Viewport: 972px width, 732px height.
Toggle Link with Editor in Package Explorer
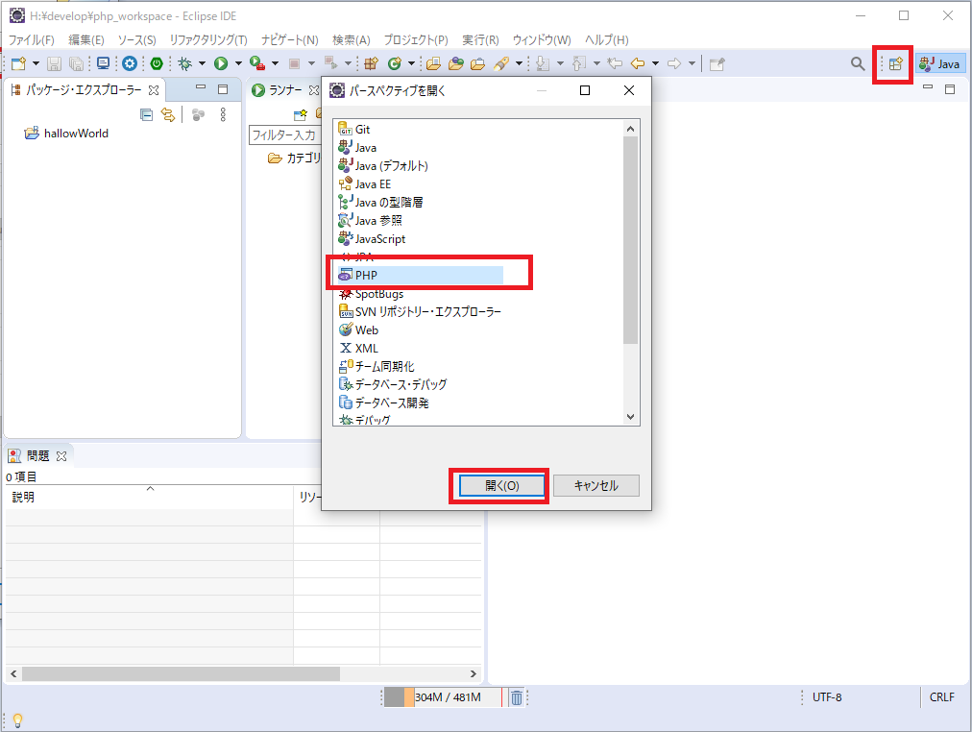pyautogui.click(x=168, y=114)
